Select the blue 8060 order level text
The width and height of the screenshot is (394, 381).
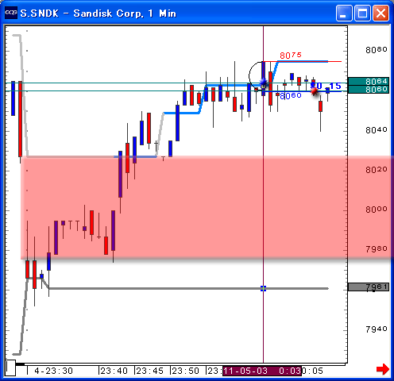[x=291, y=96]
